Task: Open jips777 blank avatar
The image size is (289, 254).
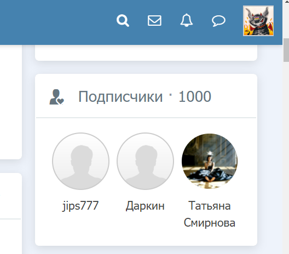Action: pyautogui.click(x=80, y=161)
